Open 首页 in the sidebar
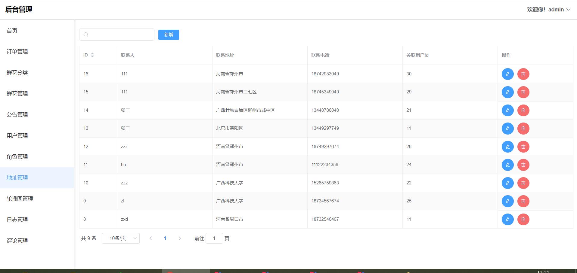The height and width of the screenshot is (273, 577). tap(37, 31)
